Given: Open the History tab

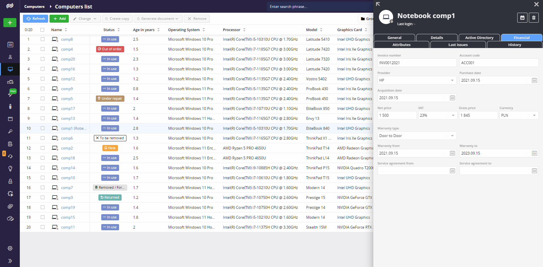Looking at the screenshot, I should tap(514, 45).
